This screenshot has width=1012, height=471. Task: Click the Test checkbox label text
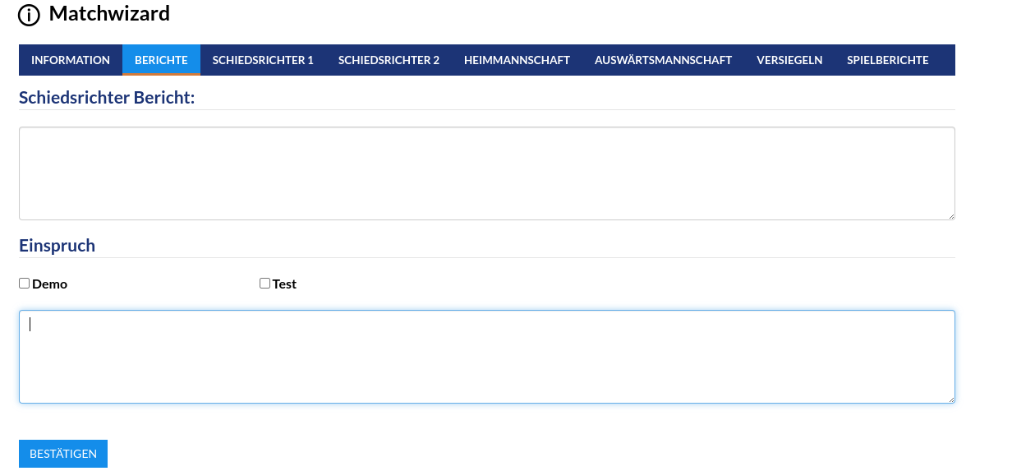point(284,284)
